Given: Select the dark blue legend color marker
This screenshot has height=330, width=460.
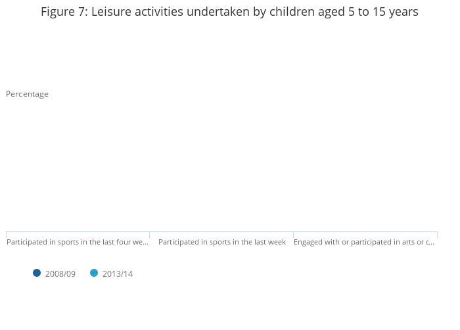Looking at the screenshot, I should (37, 273).
